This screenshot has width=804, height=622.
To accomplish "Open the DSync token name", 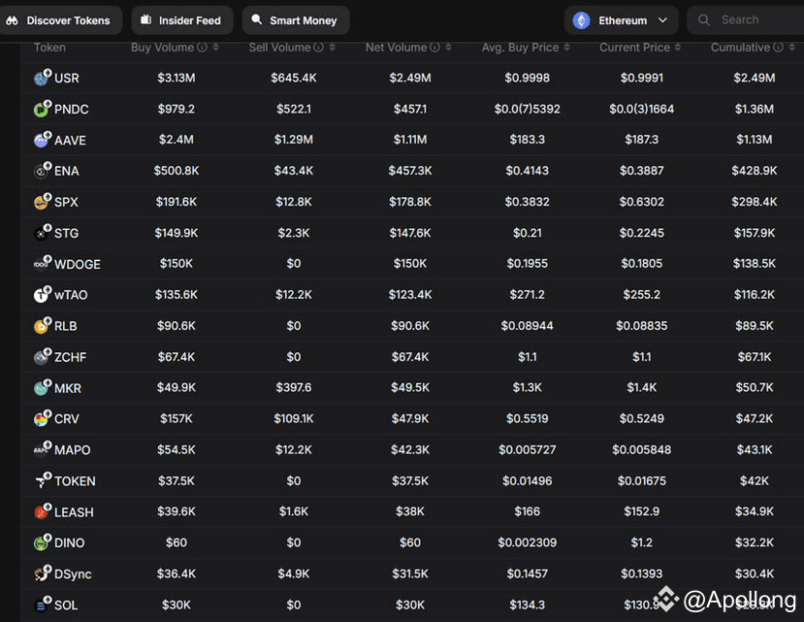I will [73, 574].
